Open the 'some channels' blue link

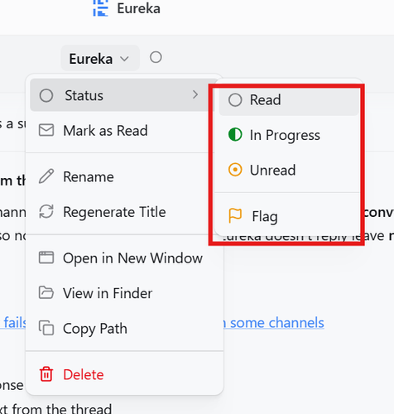(x=277, y=323)
